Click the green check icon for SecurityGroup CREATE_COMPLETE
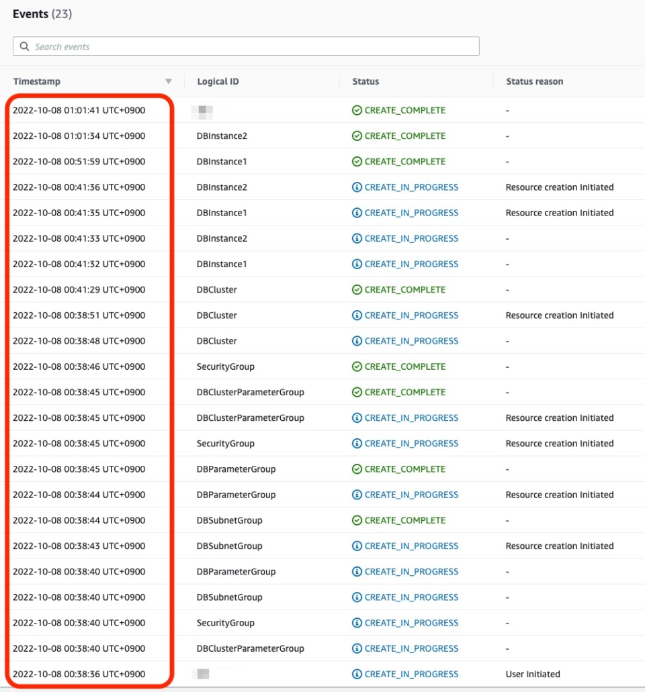This screenshot has width=645, height=692. click(x=356, y=366)
